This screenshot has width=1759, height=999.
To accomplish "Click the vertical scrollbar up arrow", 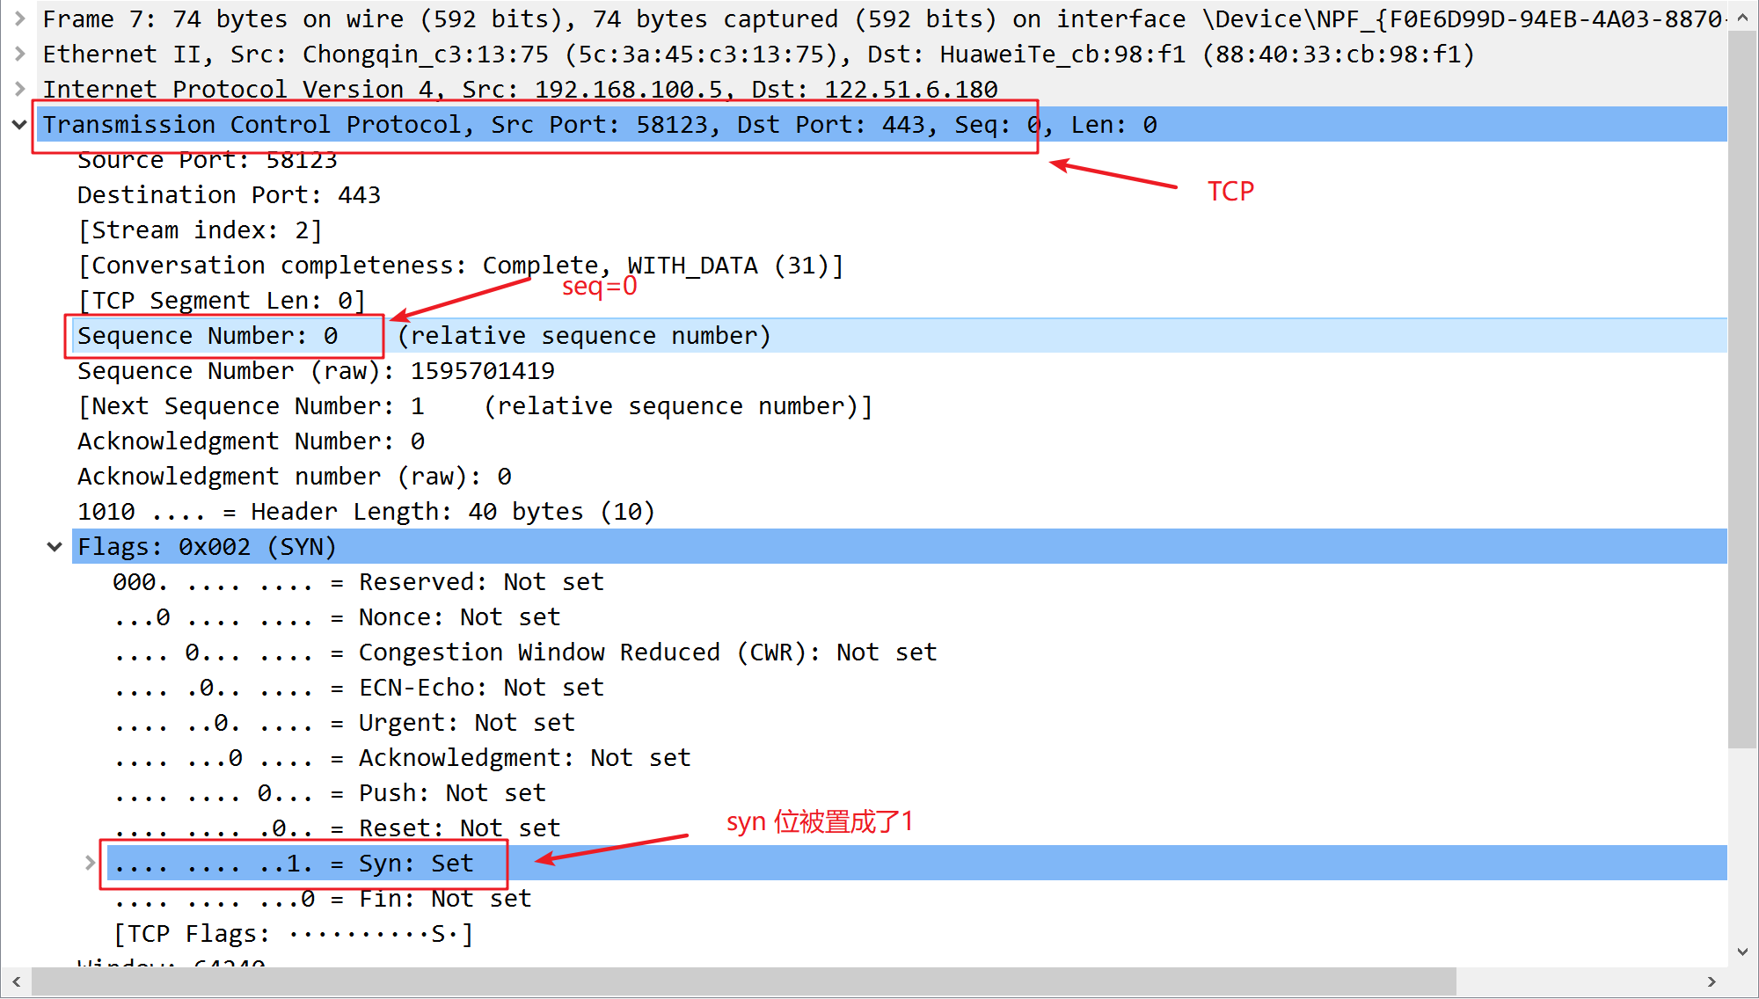I will click(1742, 16).
